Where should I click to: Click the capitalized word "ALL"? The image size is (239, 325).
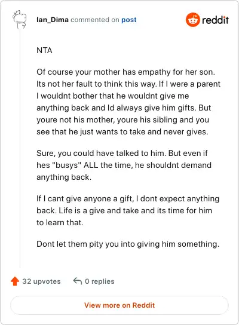click(x=91, y=165)
